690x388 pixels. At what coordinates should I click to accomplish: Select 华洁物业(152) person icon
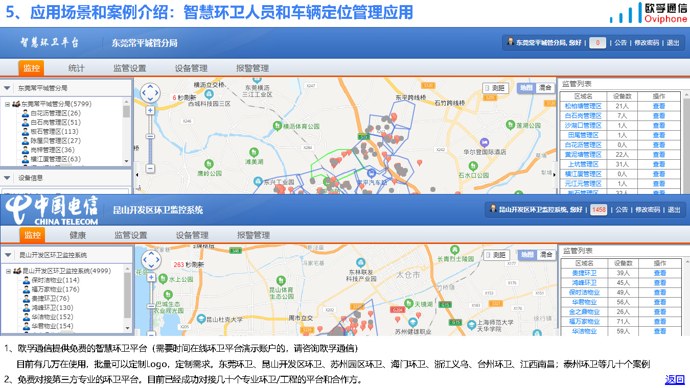(x=26, y=317)
